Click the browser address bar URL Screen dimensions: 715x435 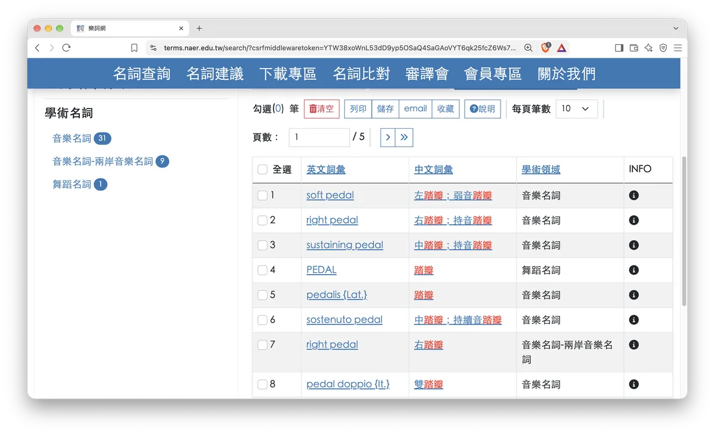340,48
